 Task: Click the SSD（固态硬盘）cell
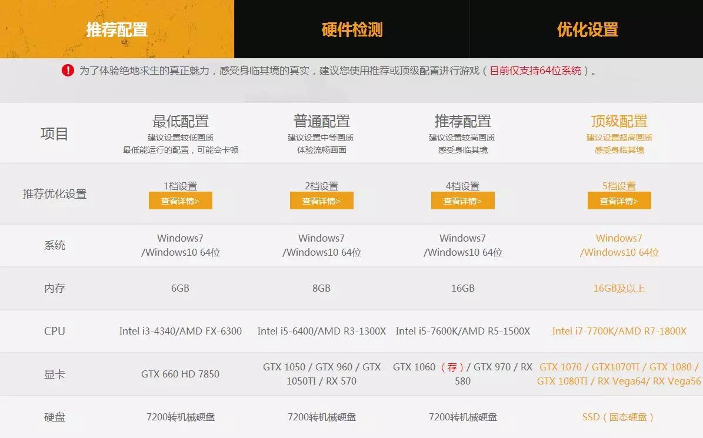click(x=619, y=417)
